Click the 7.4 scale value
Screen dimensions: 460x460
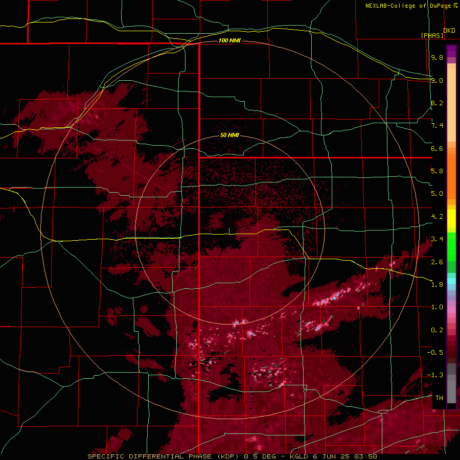tap(437, 126)
